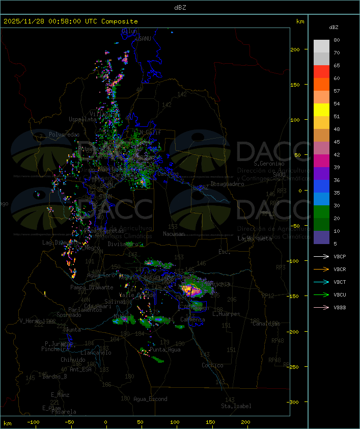Click the 80 value atop the dBZ scale
Viewport: 360px width, 429px height.
point(337,40)
